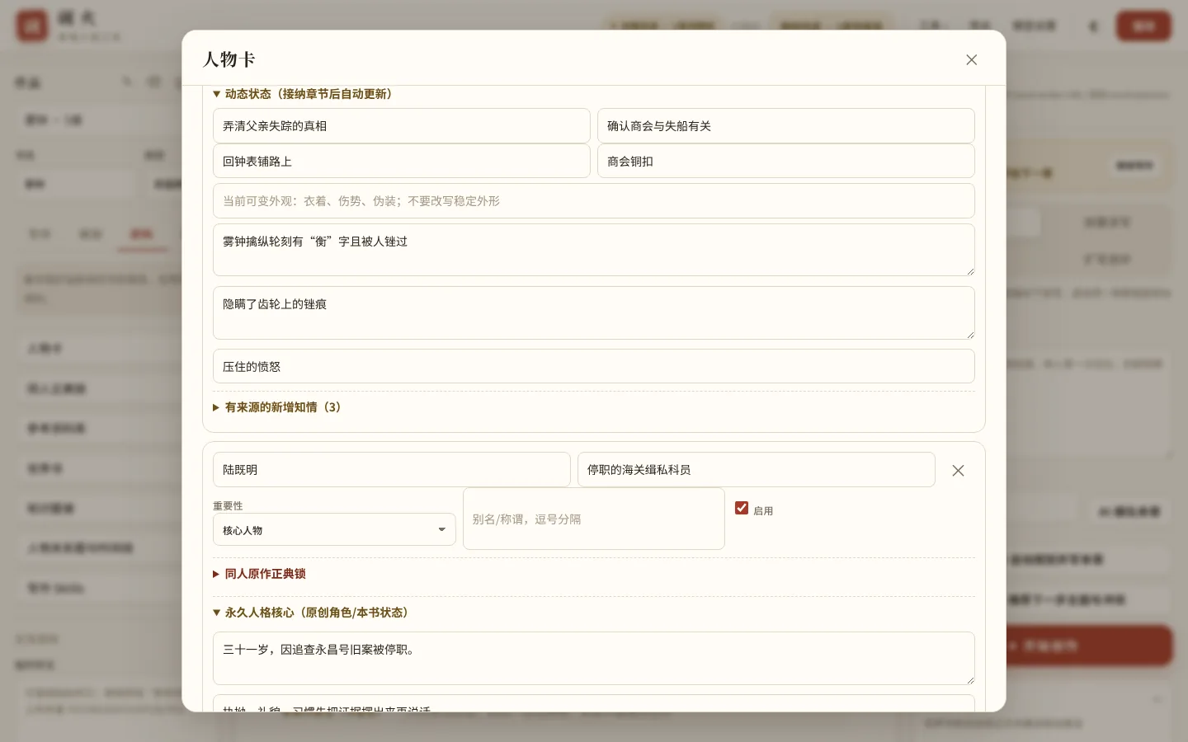This screenshot has height=742, width=1188.
Task: Open the 核心人物 importance dropdown
Action: (x=334, y=530)
